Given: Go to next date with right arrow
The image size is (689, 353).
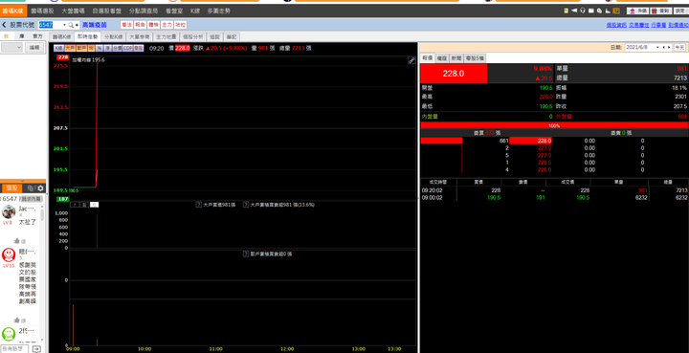Looking at the screenshot, I should click(669, 47).
